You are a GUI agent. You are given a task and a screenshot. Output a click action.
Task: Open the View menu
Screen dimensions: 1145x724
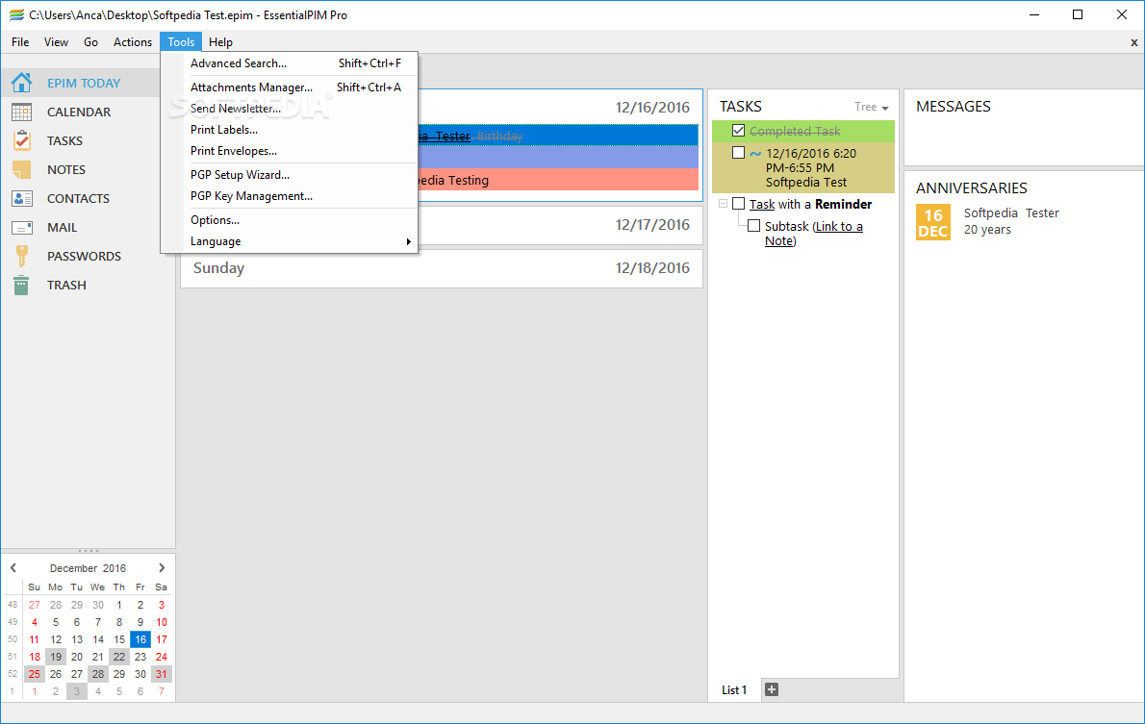pos(56,42)
